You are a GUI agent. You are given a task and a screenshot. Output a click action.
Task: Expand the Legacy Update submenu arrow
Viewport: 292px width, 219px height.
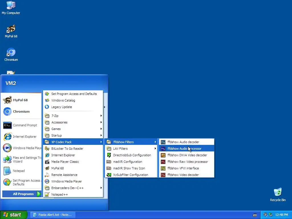click(104, 107)
